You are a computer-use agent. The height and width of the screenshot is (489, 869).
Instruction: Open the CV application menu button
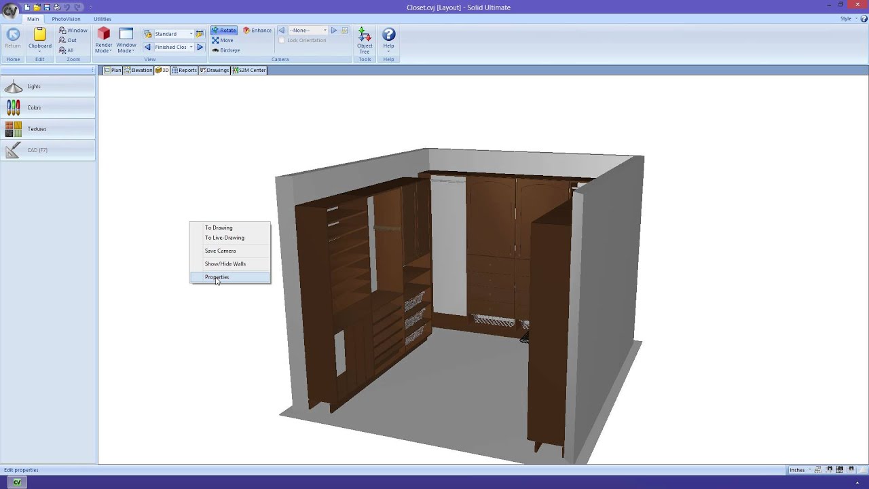click(10, 10)
